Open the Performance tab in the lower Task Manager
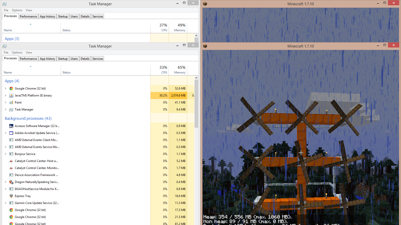The height and width of the screenshot is (225, 401). click(x=28, y=59)
